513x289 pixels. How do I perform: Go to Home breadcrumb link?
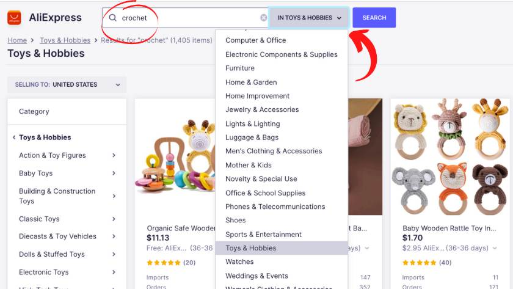[x=17, y=40]
